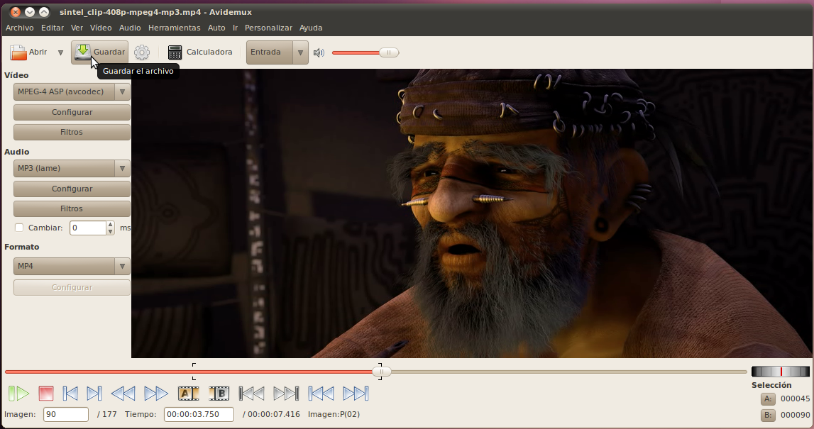Image resolution: width=814 pixels, height=429 pixels.
Task: Jump to the next keyframe
Action: tap(155, 394)
